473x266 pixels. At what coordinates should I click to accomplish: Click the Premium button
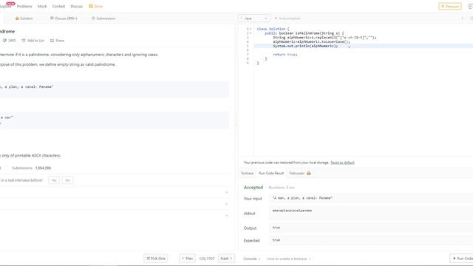(450, 7)
